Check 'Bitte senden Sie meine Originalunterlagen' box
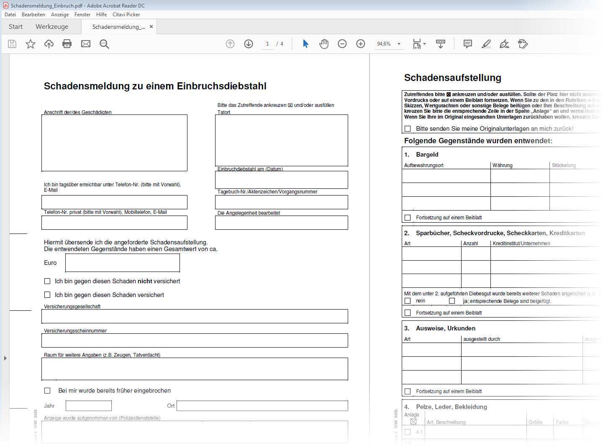The width and height of the screenshot is (603, 447). click(408, 129)
